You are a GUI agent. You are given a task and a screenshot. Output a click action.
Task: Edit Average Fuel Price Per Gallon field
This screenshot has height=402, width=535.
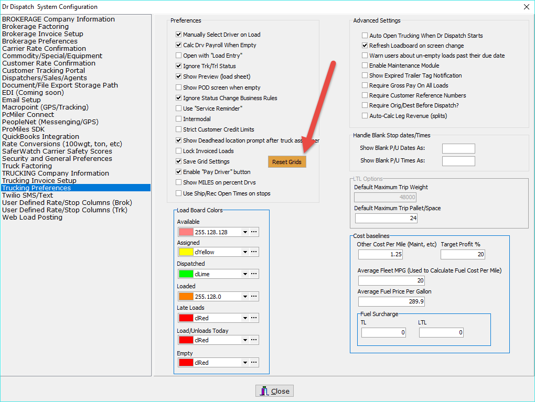(391, 301)
